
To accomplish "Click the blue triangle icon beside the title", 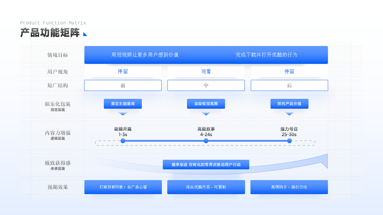I will click(x=85, y=34).
